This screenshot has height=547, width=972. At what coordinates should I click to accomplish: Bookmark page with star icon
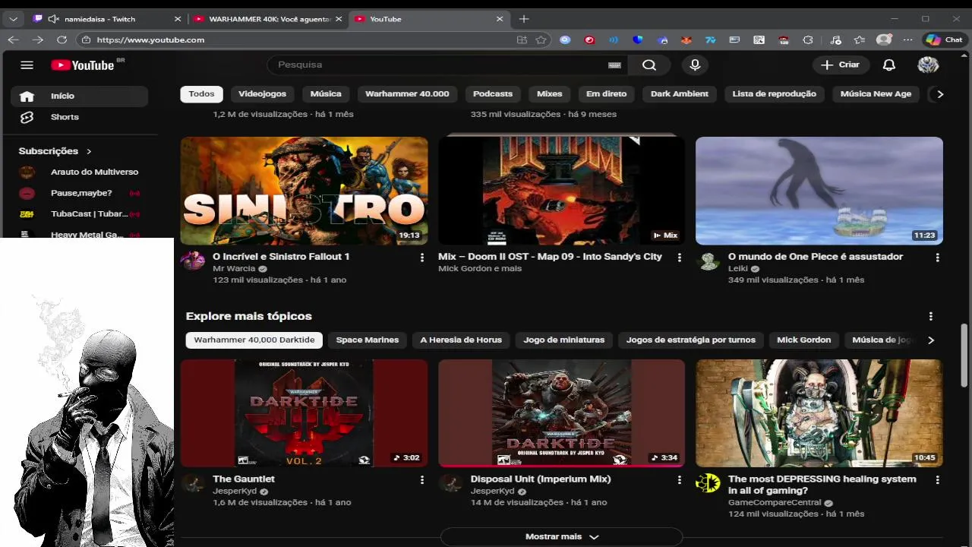click(541, 40)
